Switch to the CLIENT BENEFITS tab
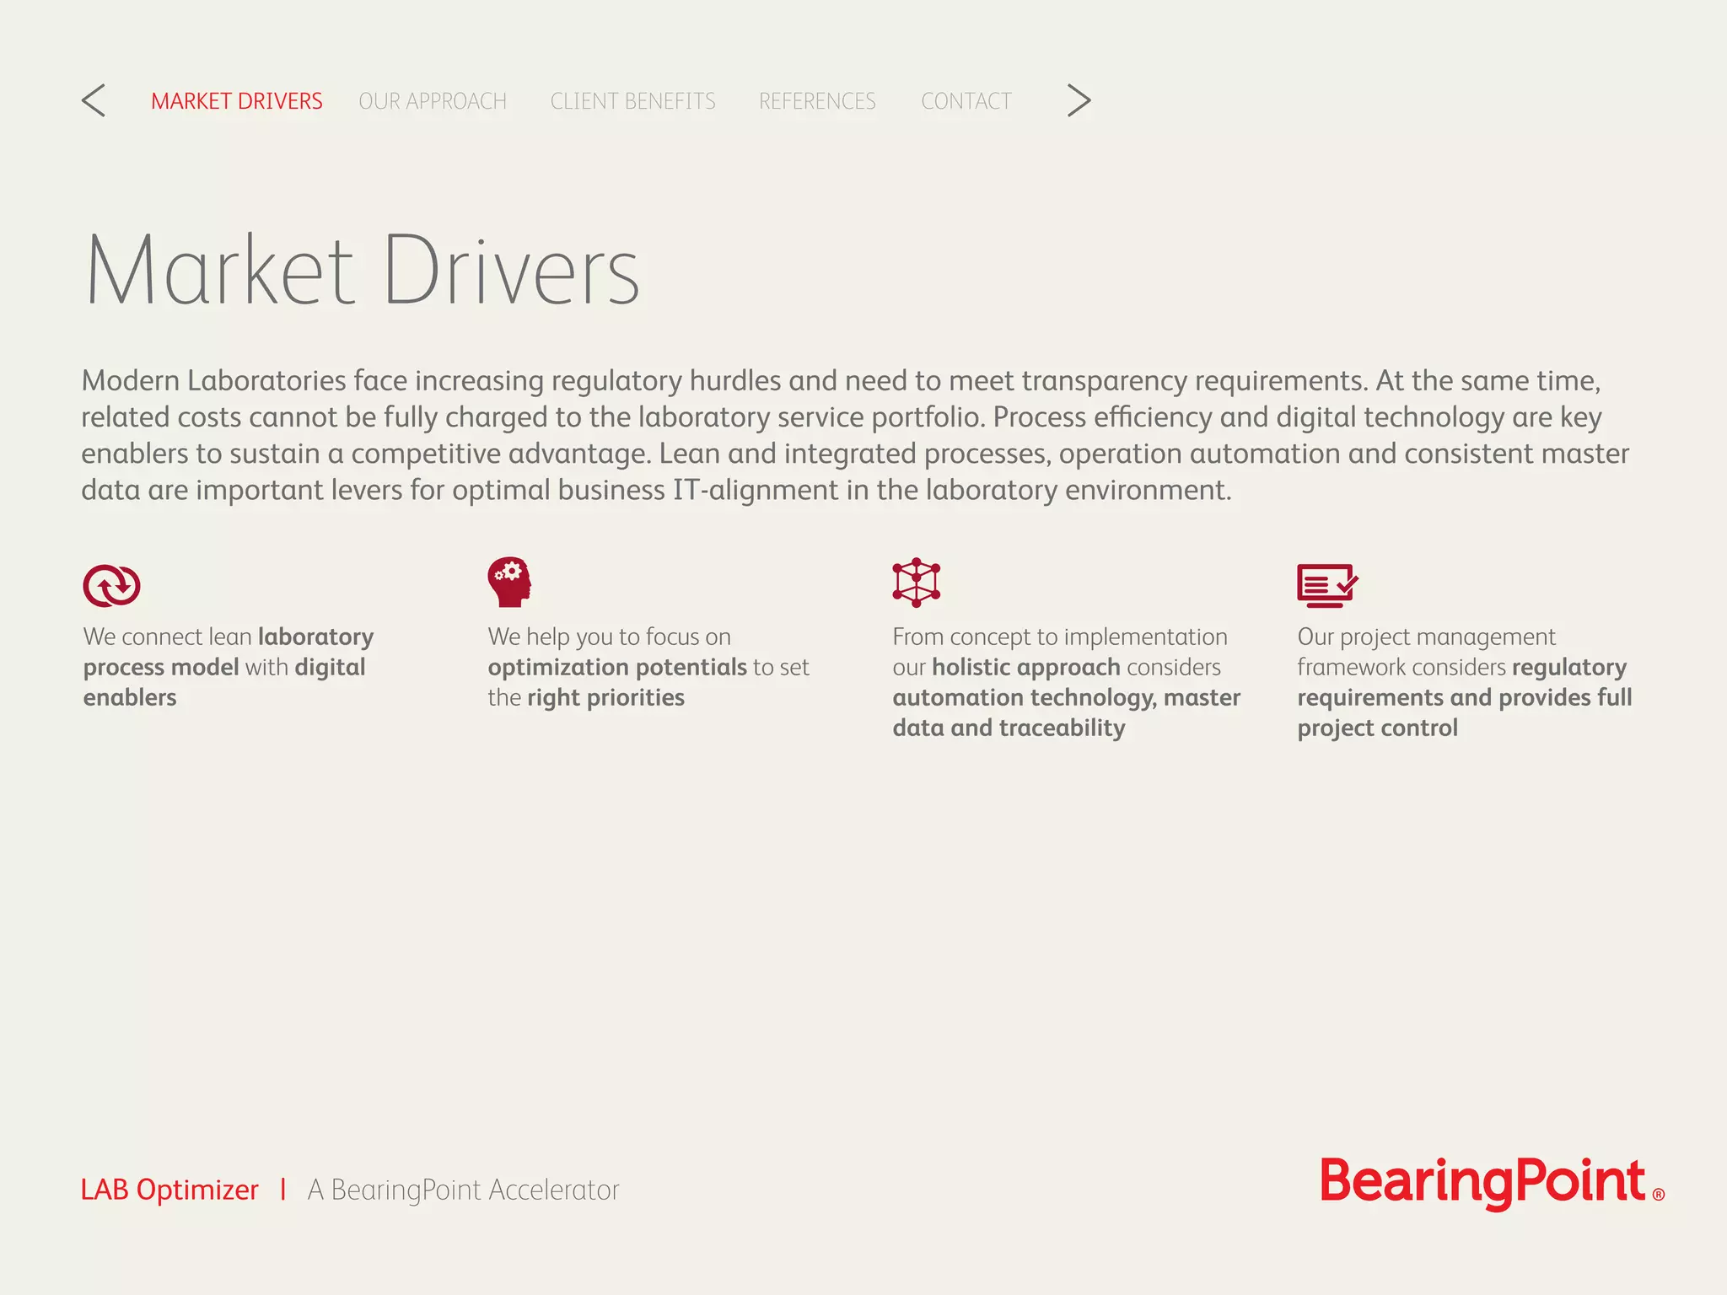This screenshot has height=1295, width=1727. pos(633,101)
